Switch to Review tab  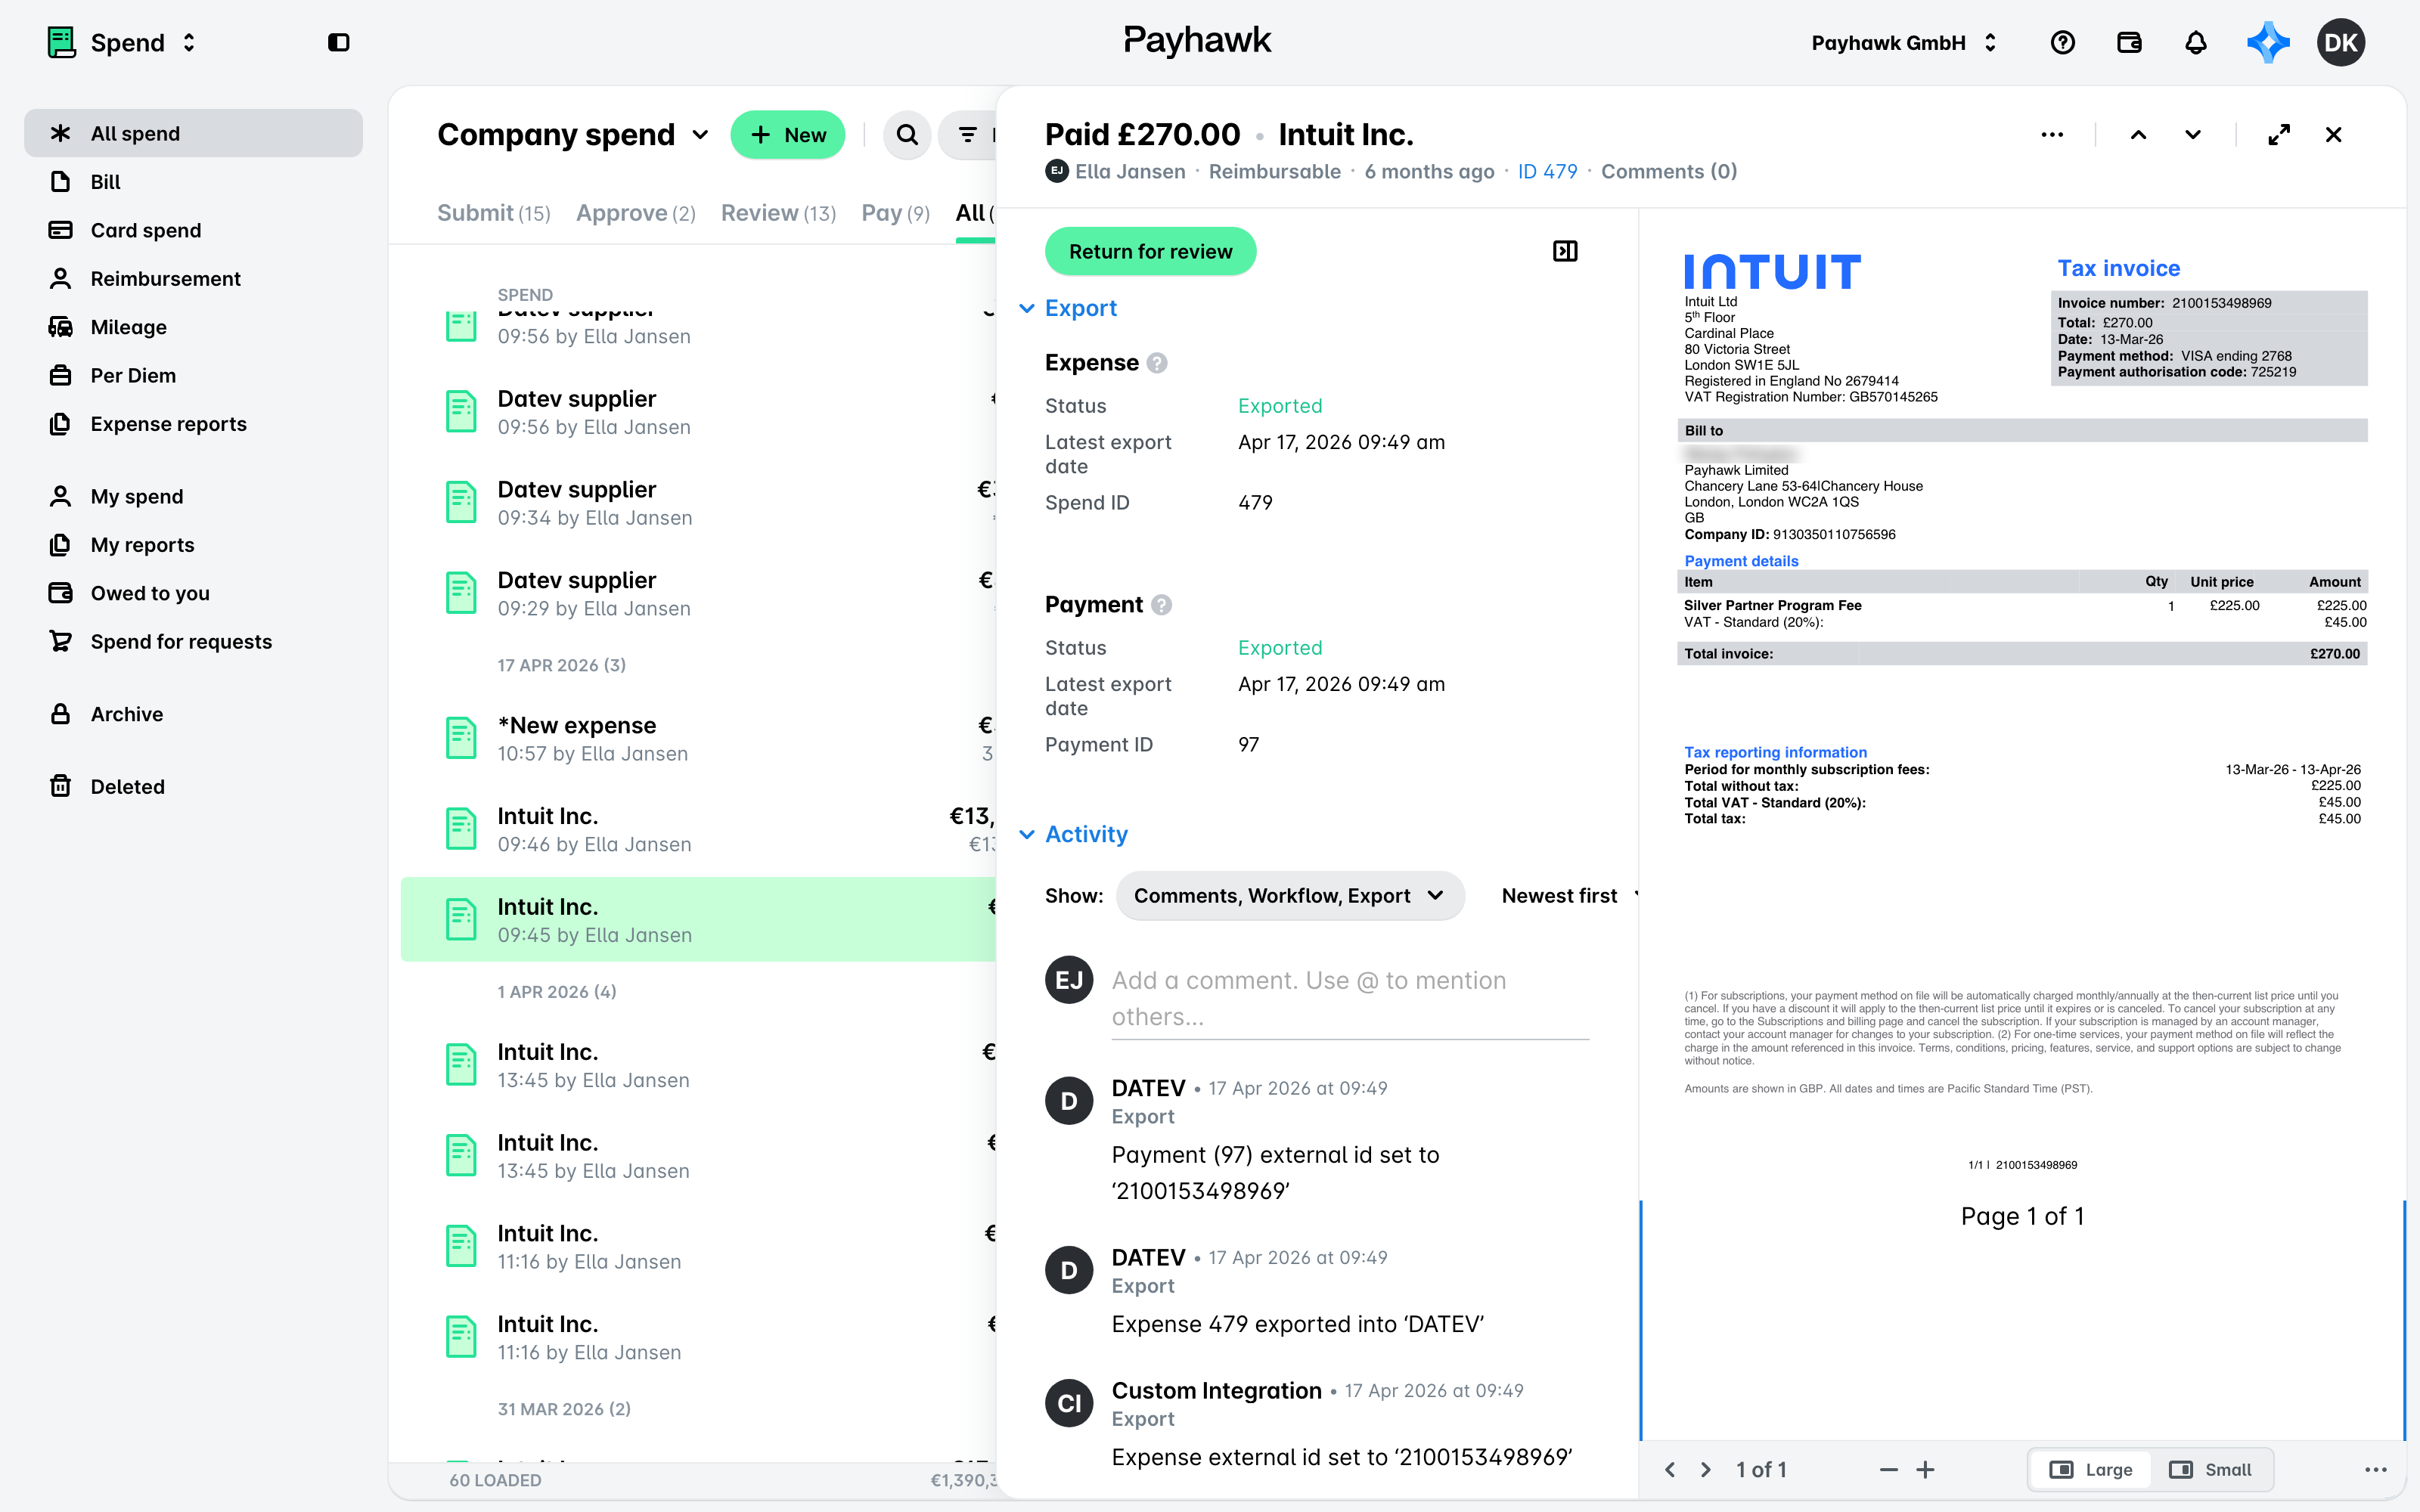coord(778,213)
